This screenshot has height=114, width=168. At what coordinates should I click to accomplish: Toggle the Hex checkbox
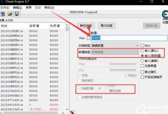coord(88,38)
